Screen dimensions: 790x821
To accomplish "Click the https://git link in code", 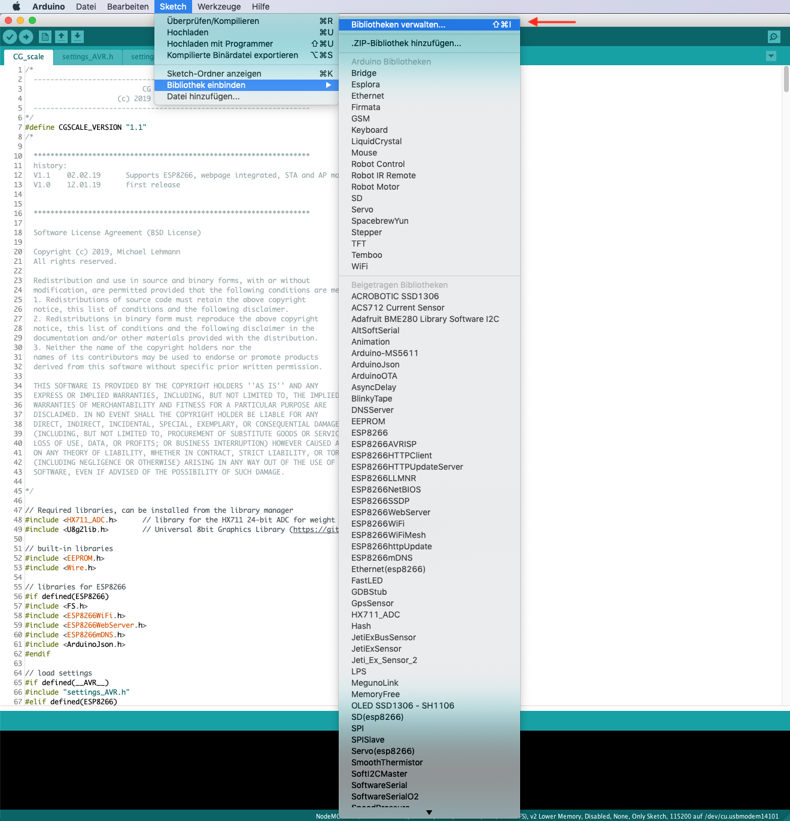I will pyautogui.click(x=316, y=530).
